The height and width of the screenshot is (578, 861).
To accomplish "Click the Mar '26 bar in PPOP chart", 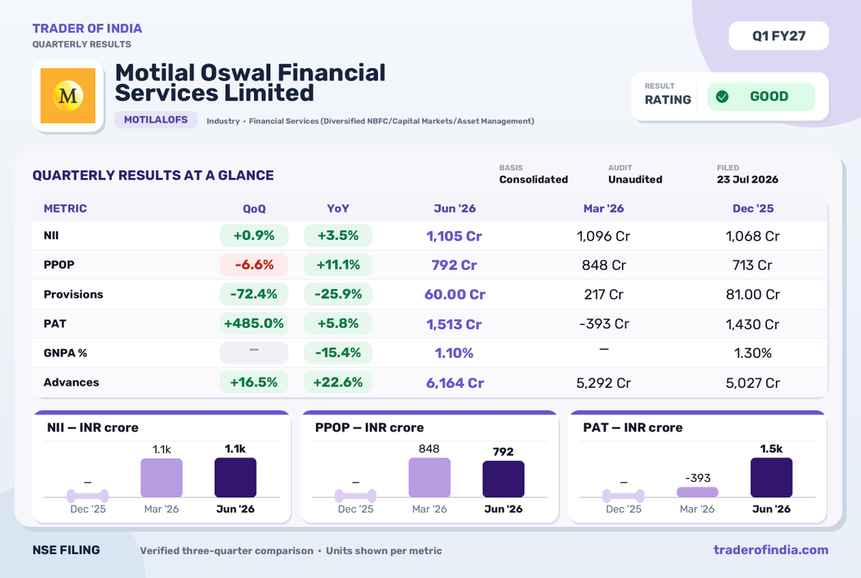I will coord(430,477).
